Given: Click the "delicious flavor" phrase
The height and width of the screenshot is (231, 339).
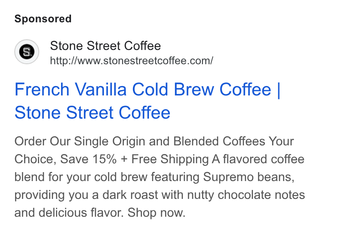Looking at the screenshot, I should tap(81, 213).
